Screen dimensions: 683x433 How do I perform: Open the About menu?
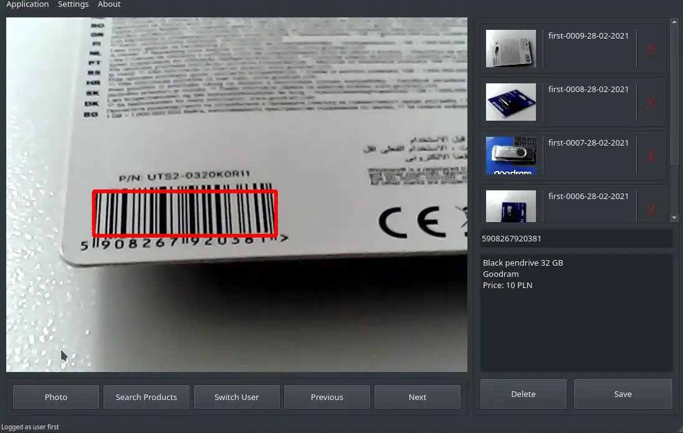[x=109, y=4]
